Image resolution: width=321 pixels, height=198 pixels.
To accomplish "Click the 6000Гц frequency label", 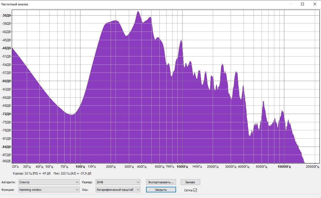I will [262, 166].
